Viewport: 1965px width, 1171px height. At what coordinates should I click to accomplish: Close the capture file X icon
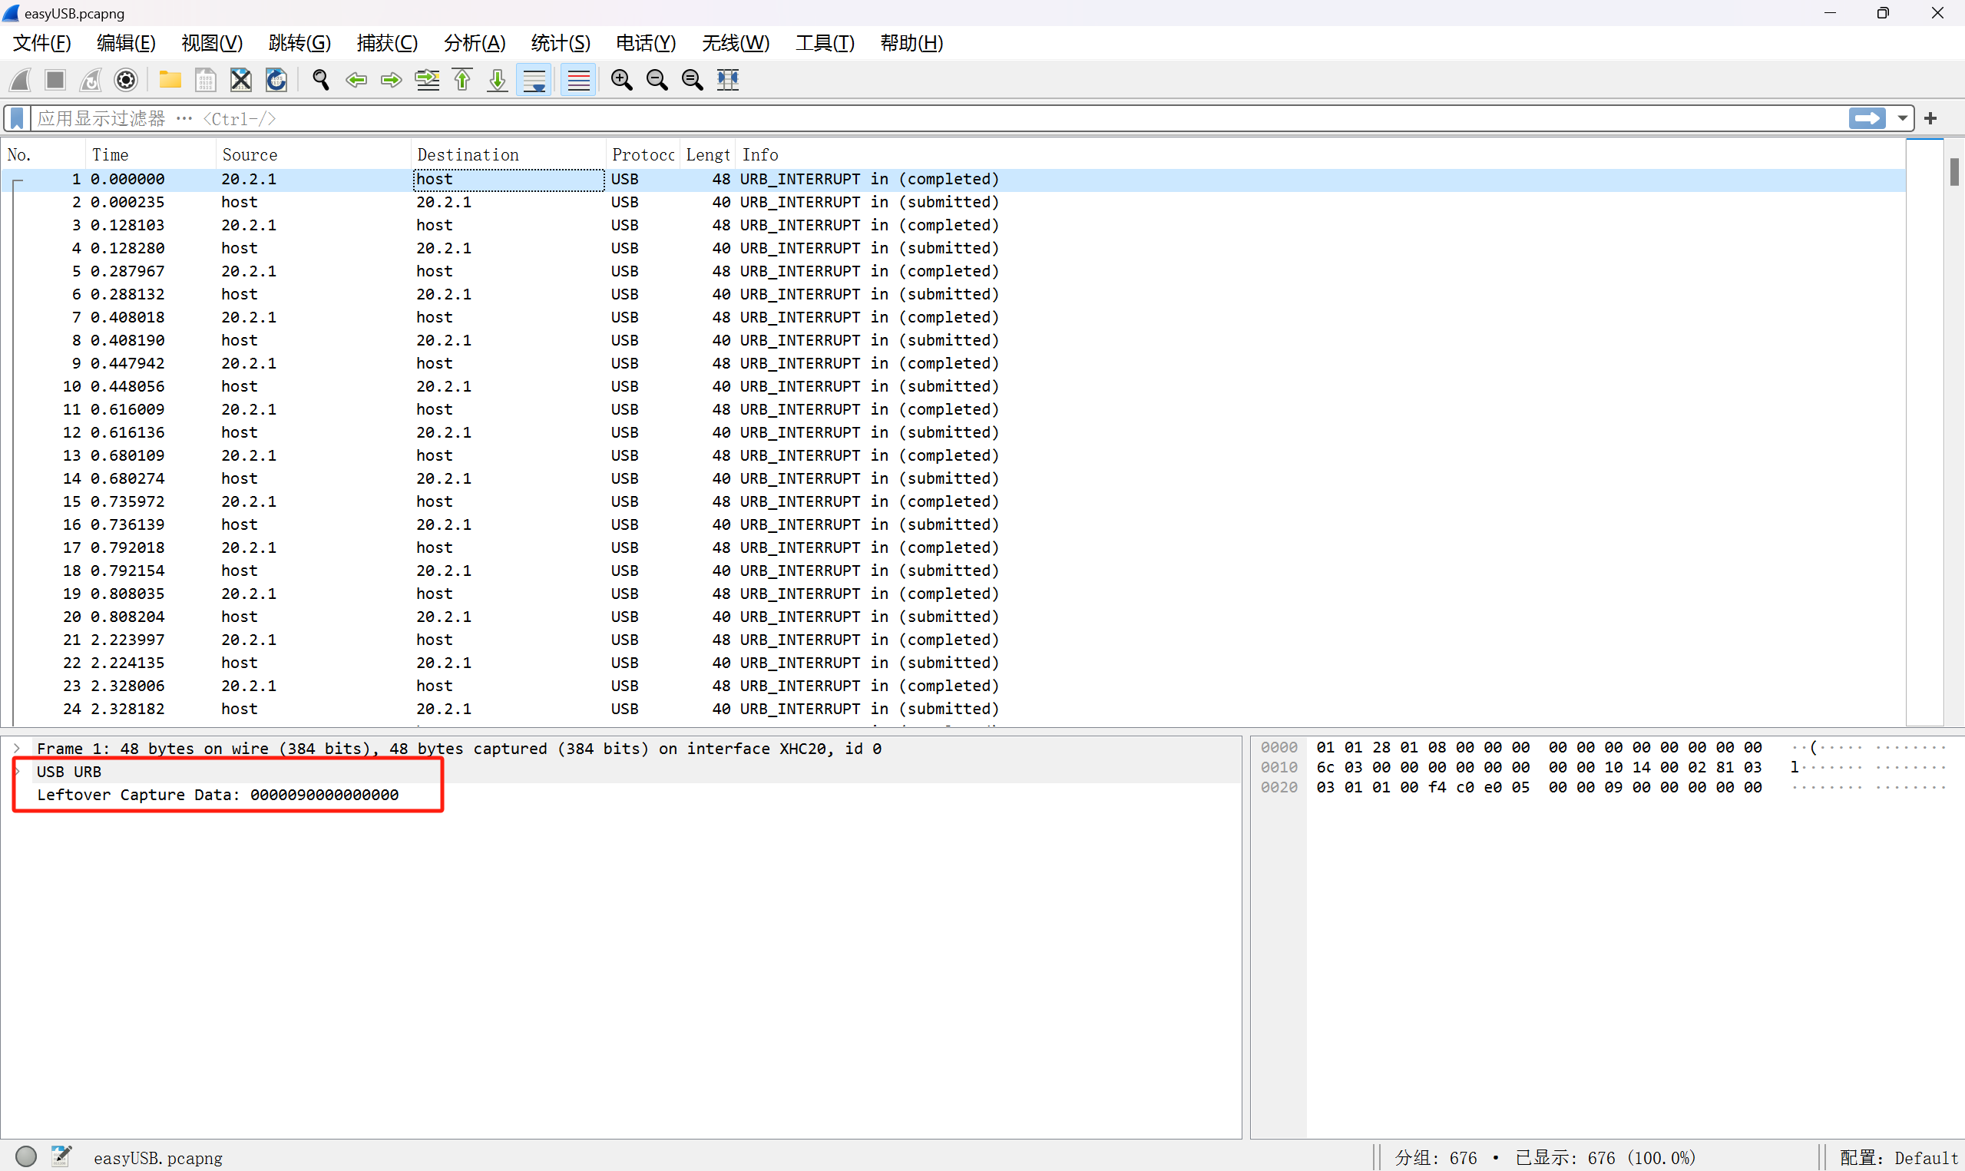pyautogui.click(x=240, y=80)
